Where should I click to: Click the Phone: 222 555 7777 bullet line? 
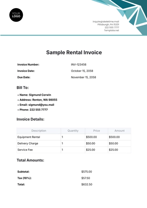tap(33, 110)
